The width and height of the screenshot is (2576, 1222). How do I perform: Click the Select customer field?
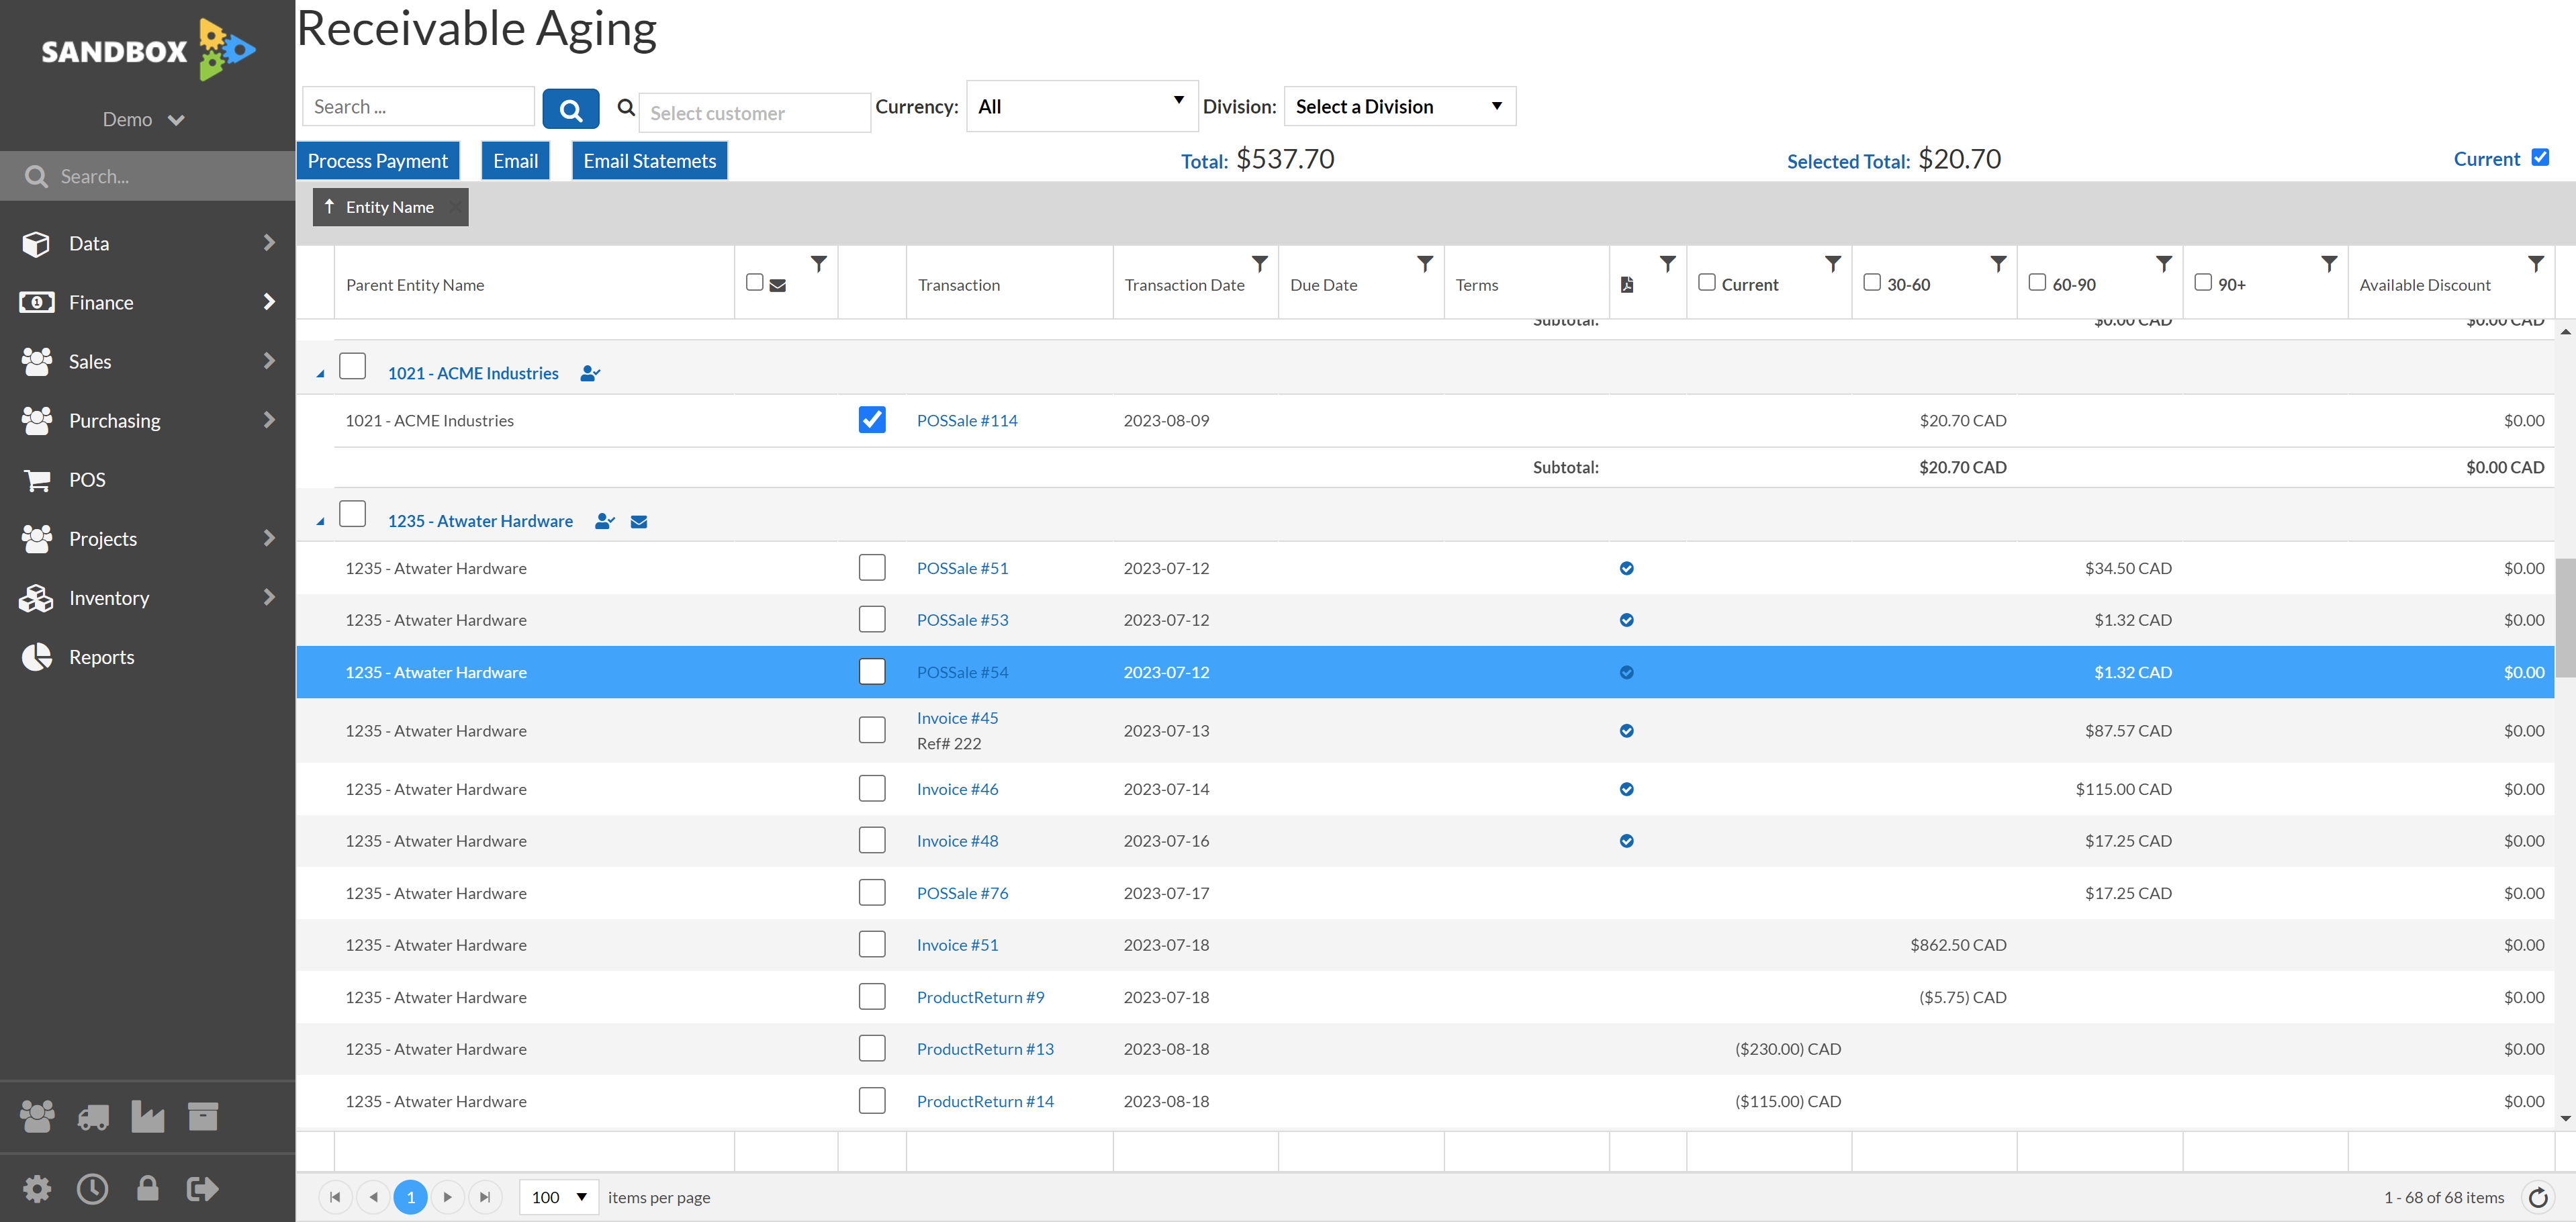pos(755,113)
